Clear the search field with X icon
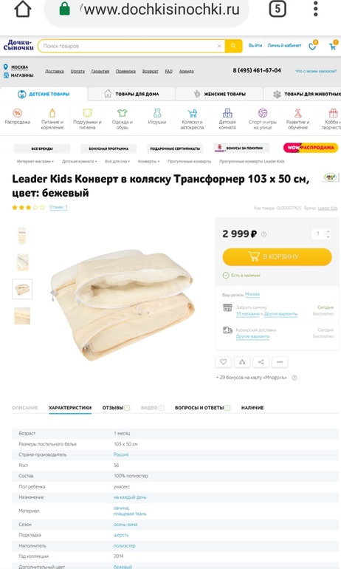Screen dimensions: 341x569 tap(219, 46)
